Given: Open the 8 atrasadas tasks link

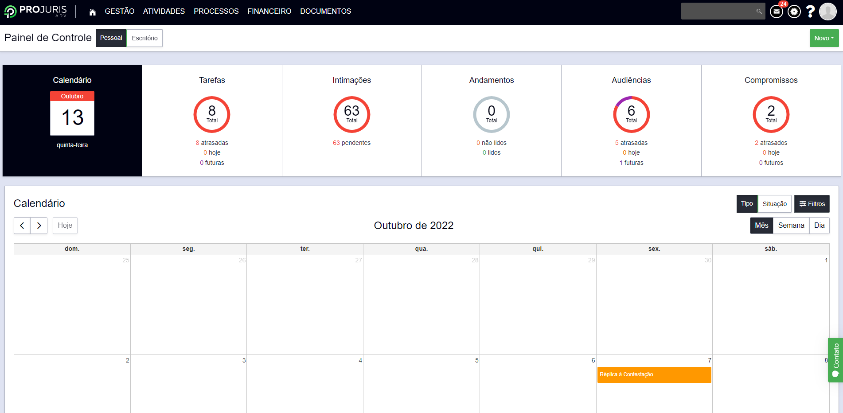Looking at the screenshot, I should coord(212,143).
